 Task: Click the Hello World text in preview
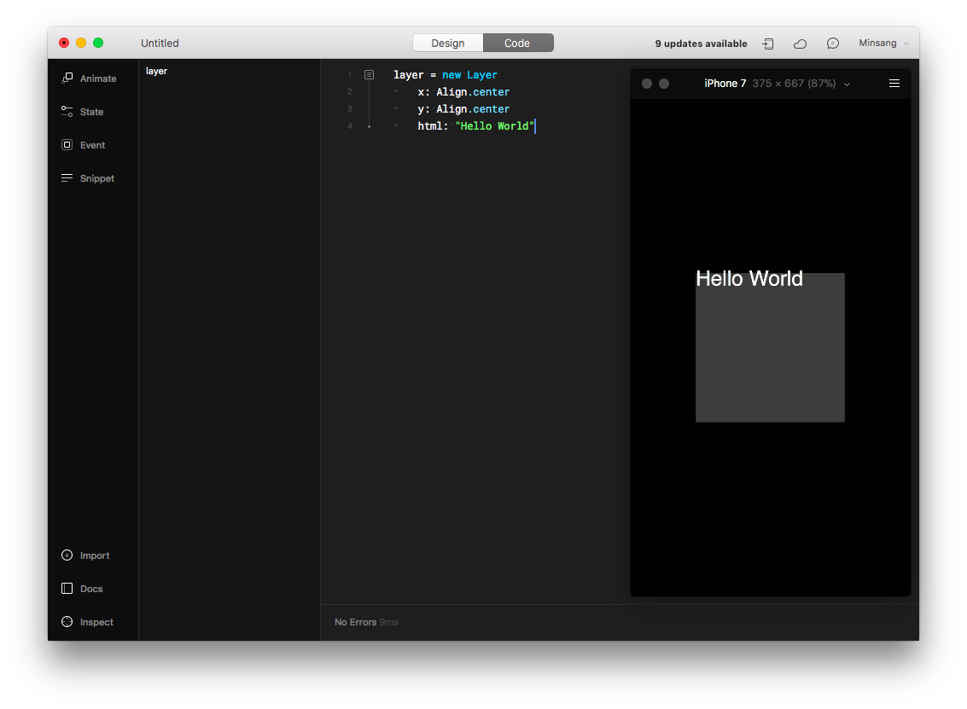[x=749, y=279]
